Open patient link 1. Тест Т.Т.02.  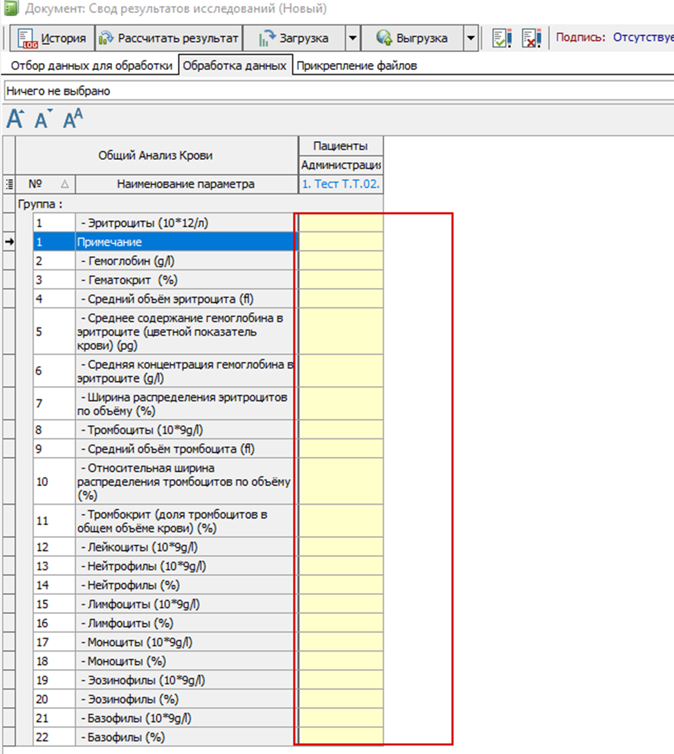point(341,184)
